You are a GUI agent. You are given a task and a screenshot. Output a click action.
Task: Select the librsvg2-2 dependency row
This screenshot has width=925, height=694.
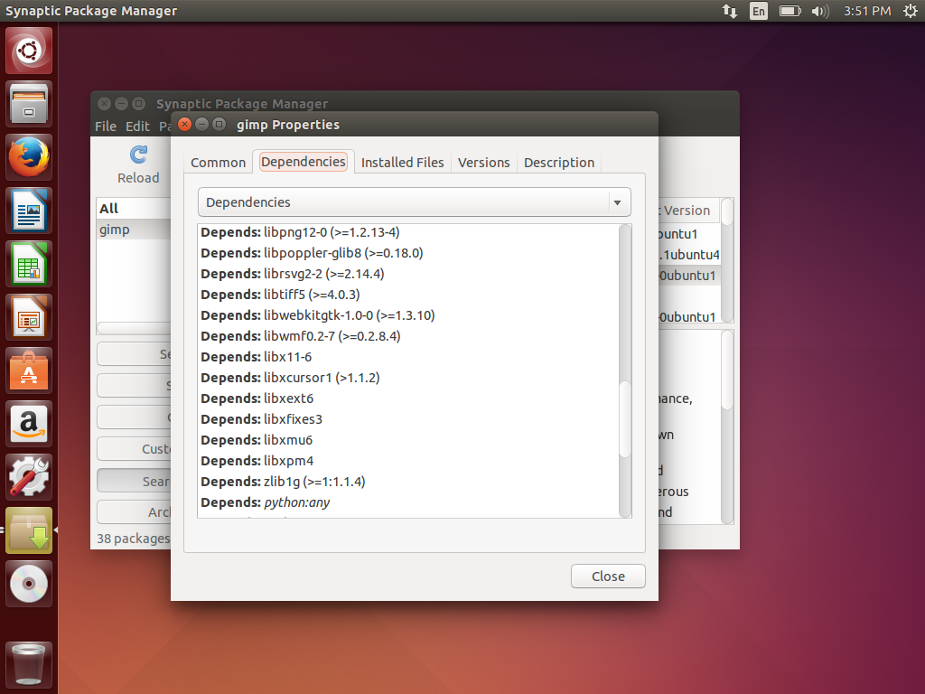click(408, 274)
